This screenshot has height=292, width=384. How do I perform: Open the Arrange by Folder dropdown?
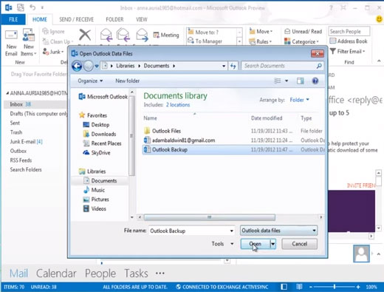pos(299,100)
